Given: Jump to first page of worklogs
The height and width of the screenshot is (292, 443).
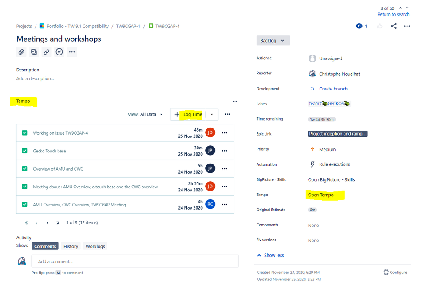Looking at the screenshot, I should point(27,223).
